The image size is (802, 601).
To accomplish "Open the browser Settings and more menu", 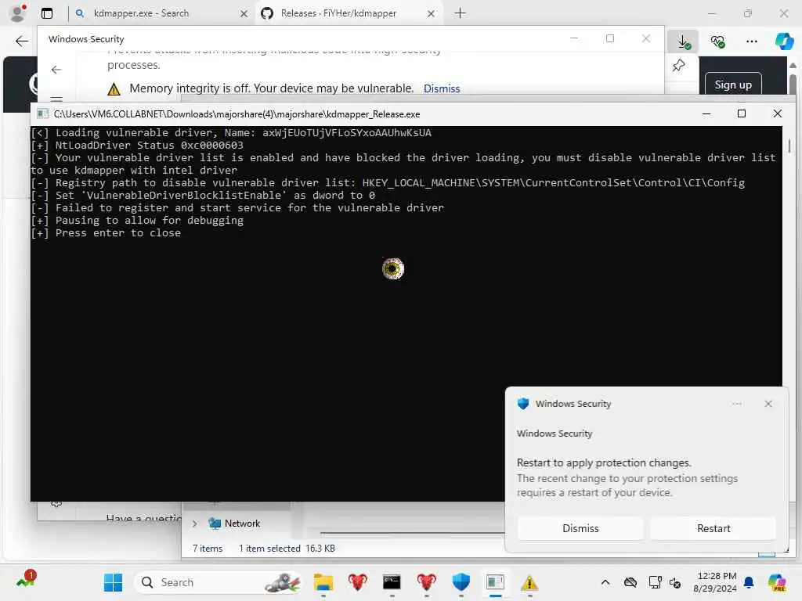I will pos(751,41).
